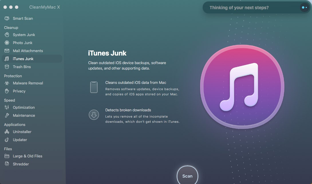Screen dimensions: 312x184
Task: Click 'Clean outdated iOS device backups' description
Action: [127, 66]
